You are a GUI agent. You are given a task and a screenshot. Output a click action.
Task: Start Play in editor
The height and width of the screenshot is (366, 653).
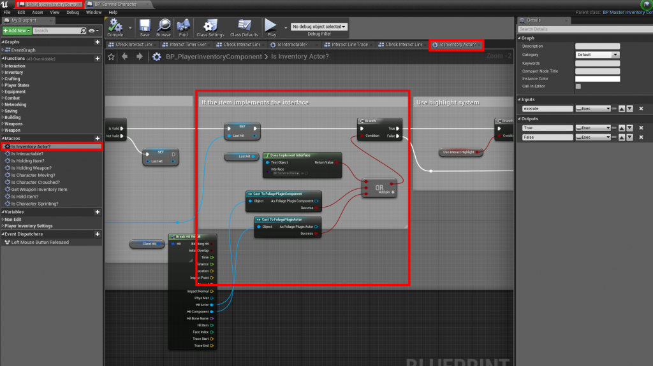coord(271,28)
